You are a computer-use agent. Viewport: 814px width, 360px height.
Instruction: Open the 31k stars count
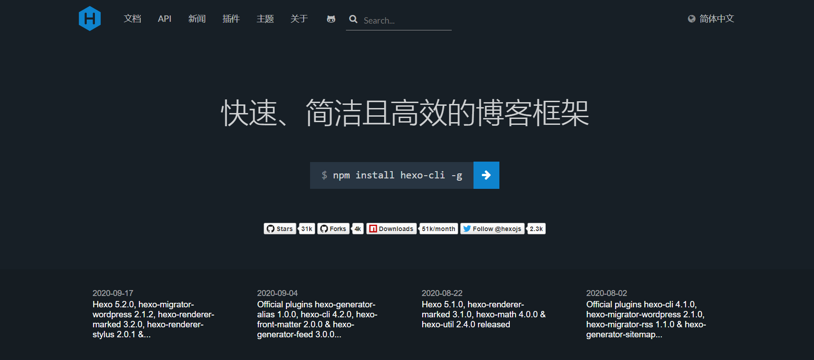307,229
